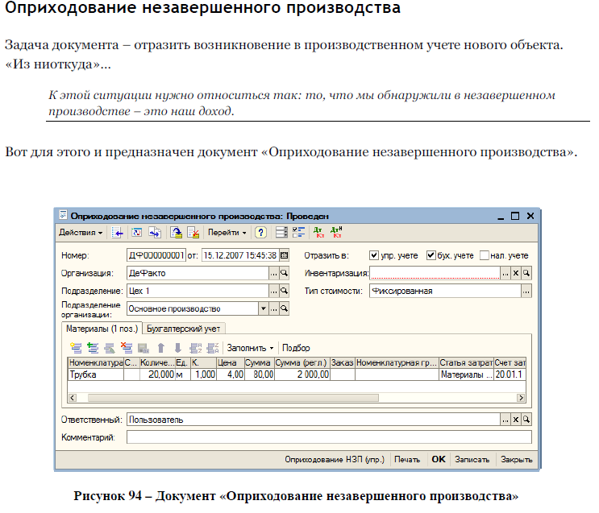Click the 2 000,00 amount cell
Image resolution: width=599 pixels, height=513 pixels.
[302, 374]
